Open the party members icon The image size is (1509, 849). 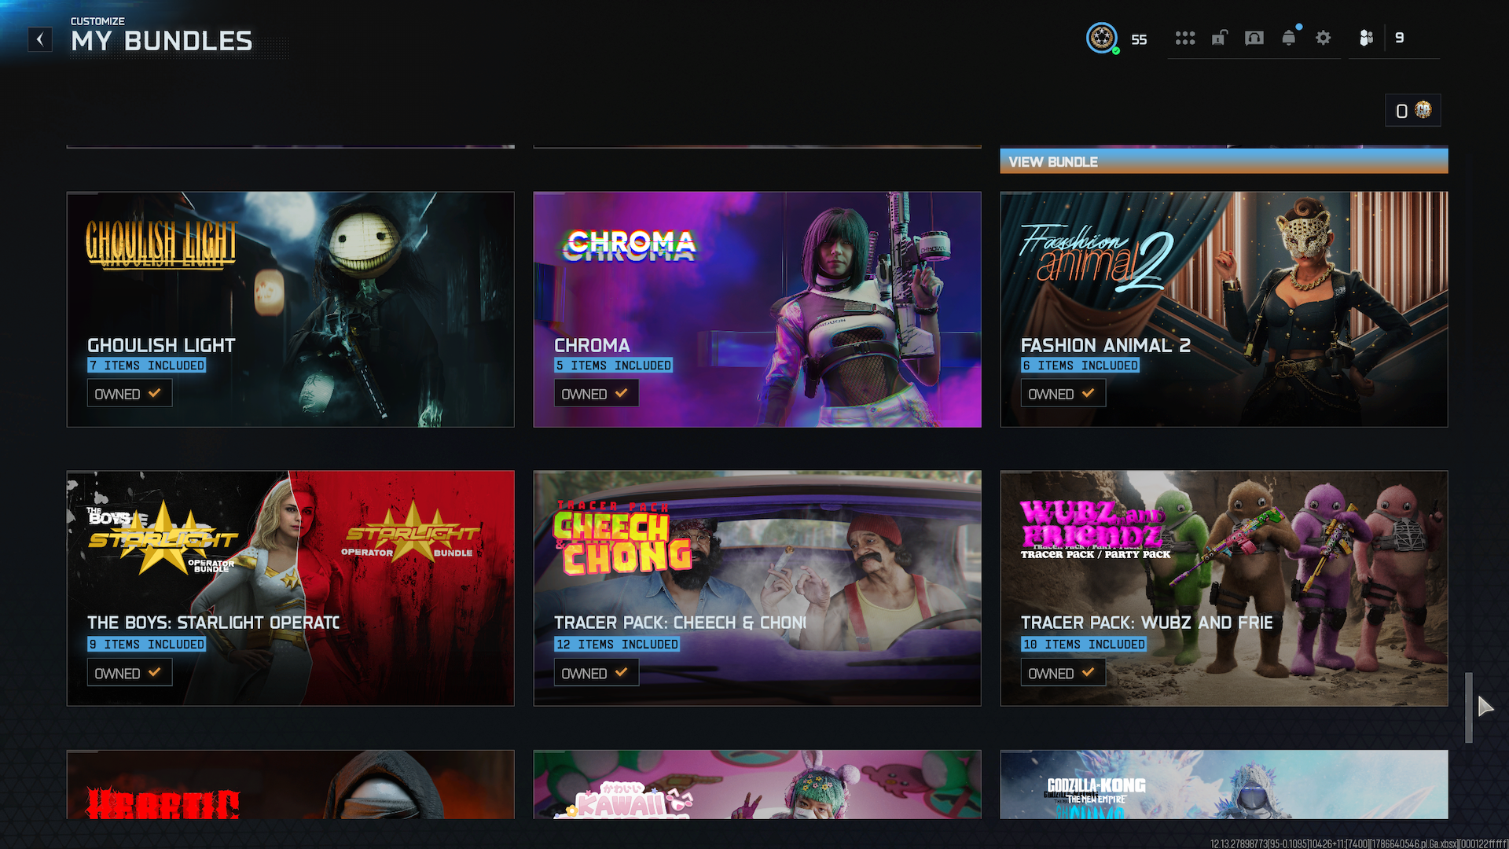(1367, 38)
